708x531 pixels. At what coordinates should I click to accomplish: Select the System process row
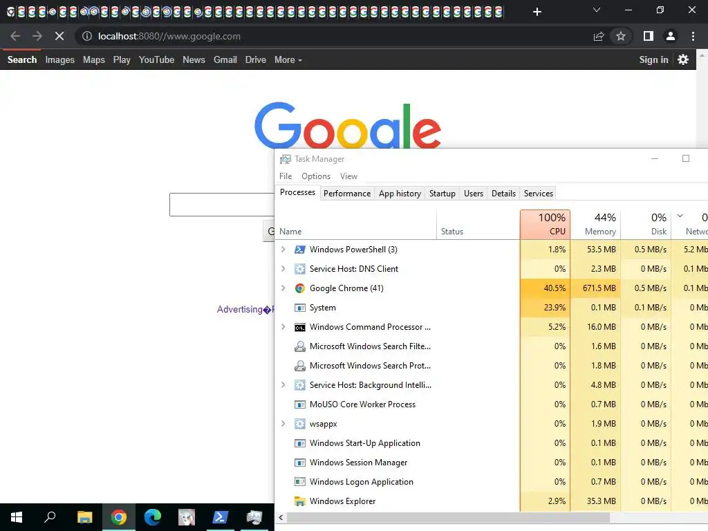492,308
